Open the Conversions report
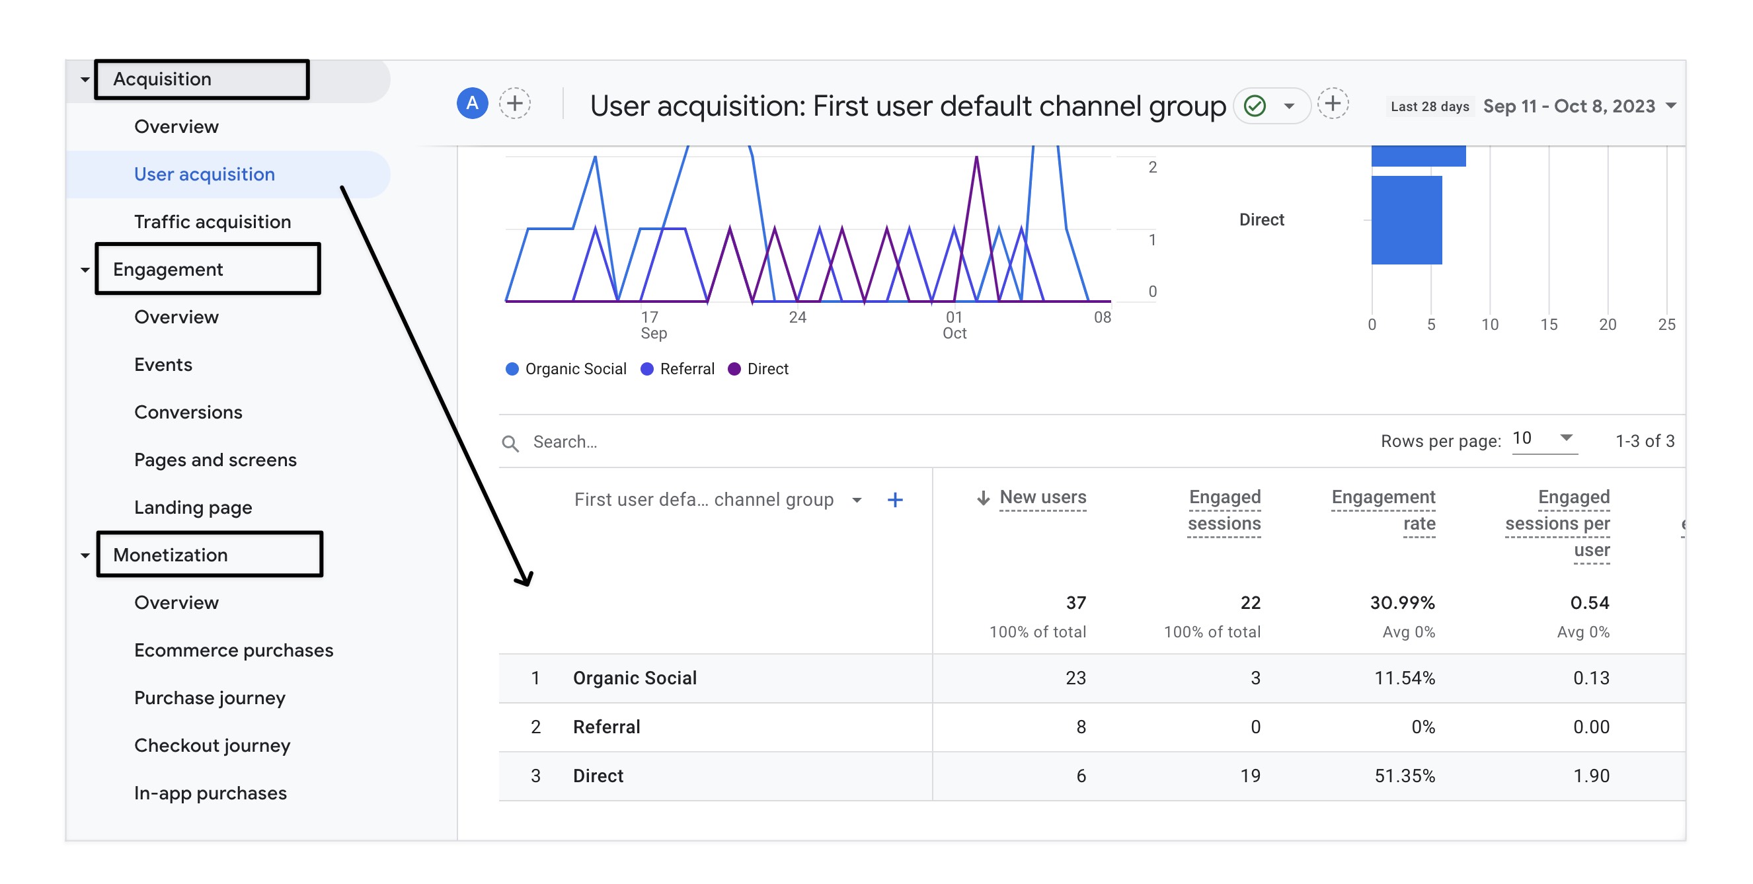 click(188, 413)
